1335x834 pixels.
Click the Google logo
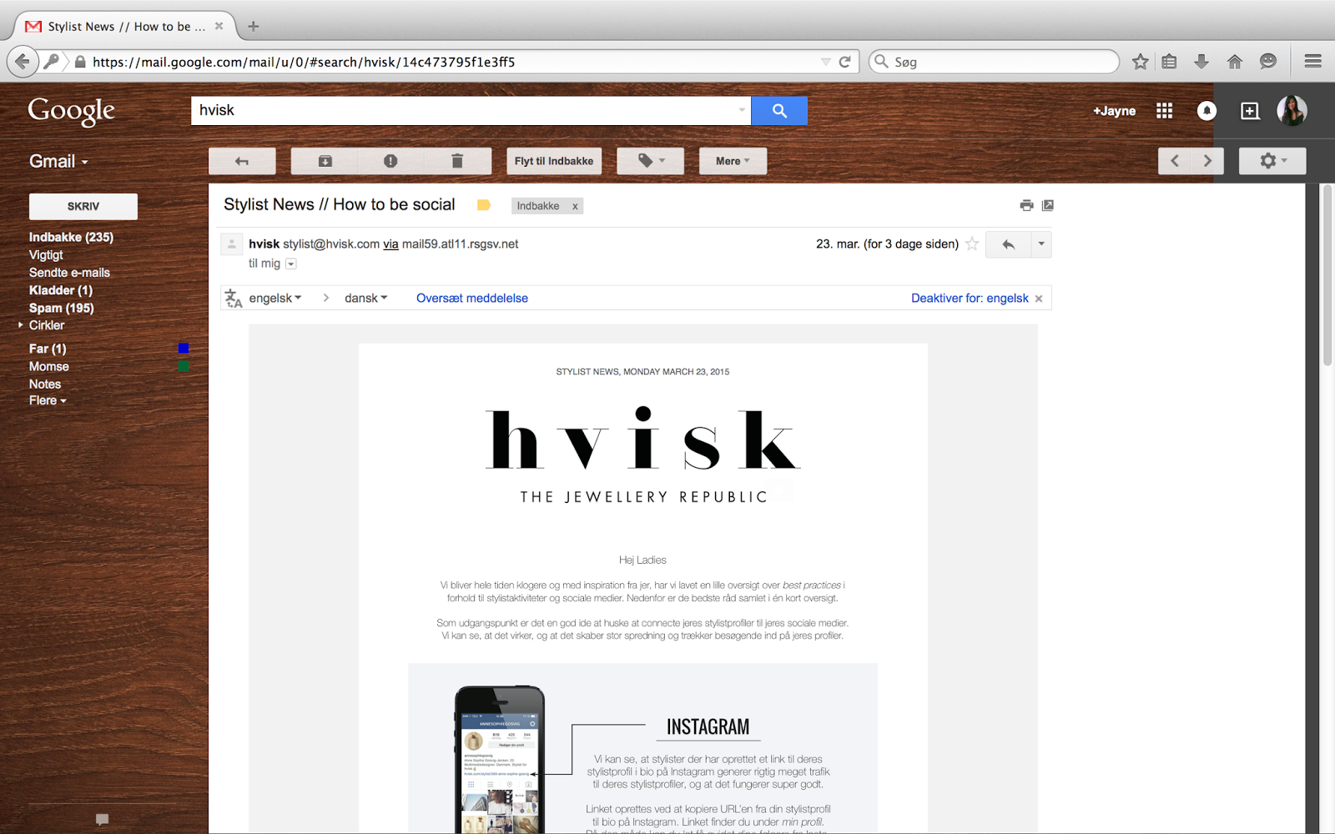72,111
